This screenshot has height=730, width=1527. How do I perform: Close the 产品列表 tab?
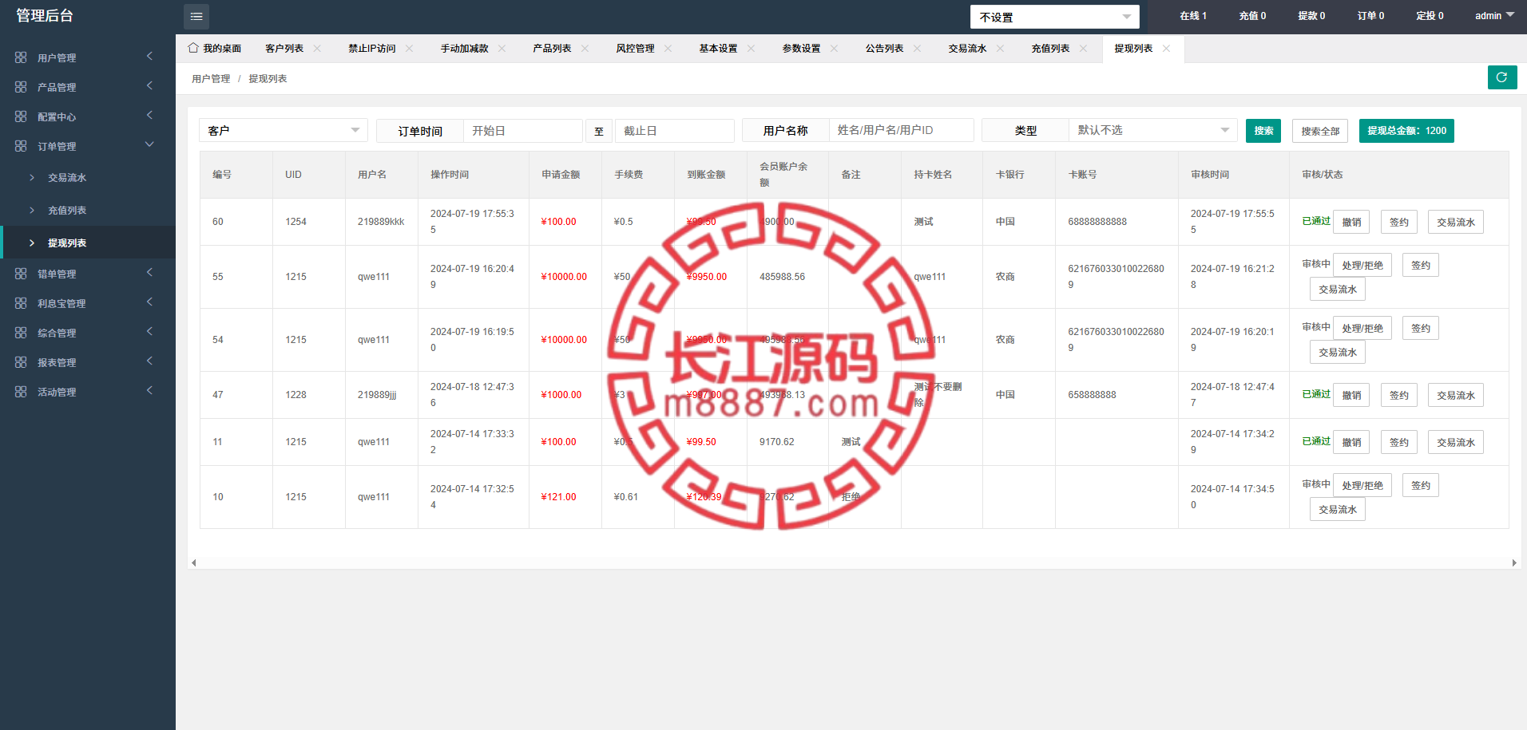pos(585,49)
